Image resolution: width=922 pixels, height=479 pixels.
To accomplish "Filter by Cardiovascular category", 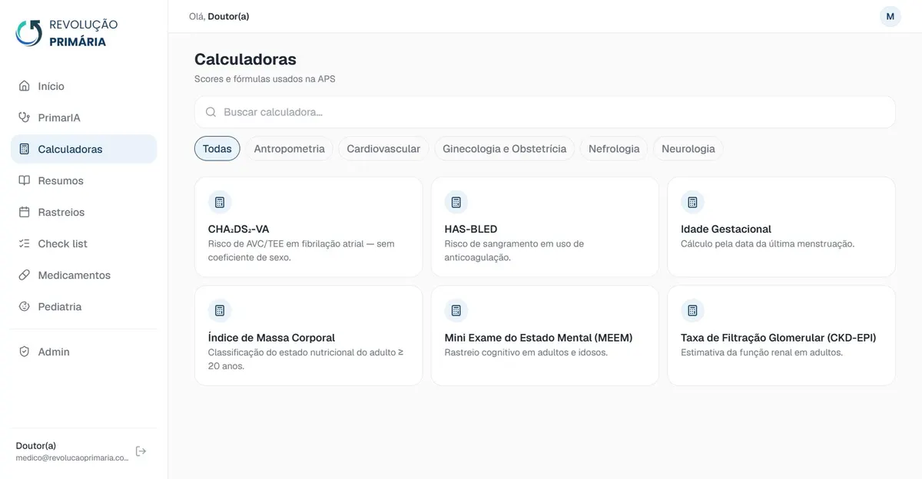I will 383,149.
